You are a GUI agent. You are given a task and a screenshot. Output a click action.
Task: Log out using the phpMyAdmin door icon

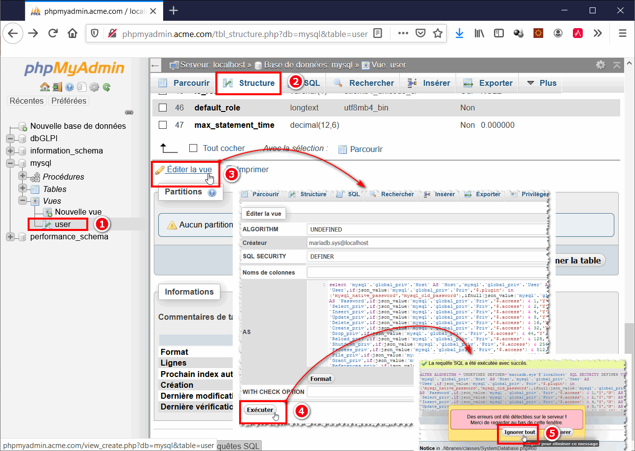(x=57, y=87)
